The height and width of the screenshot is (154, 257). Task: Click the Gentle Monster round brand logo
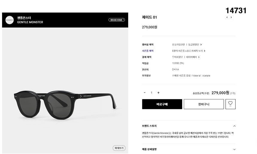point(10,20)
